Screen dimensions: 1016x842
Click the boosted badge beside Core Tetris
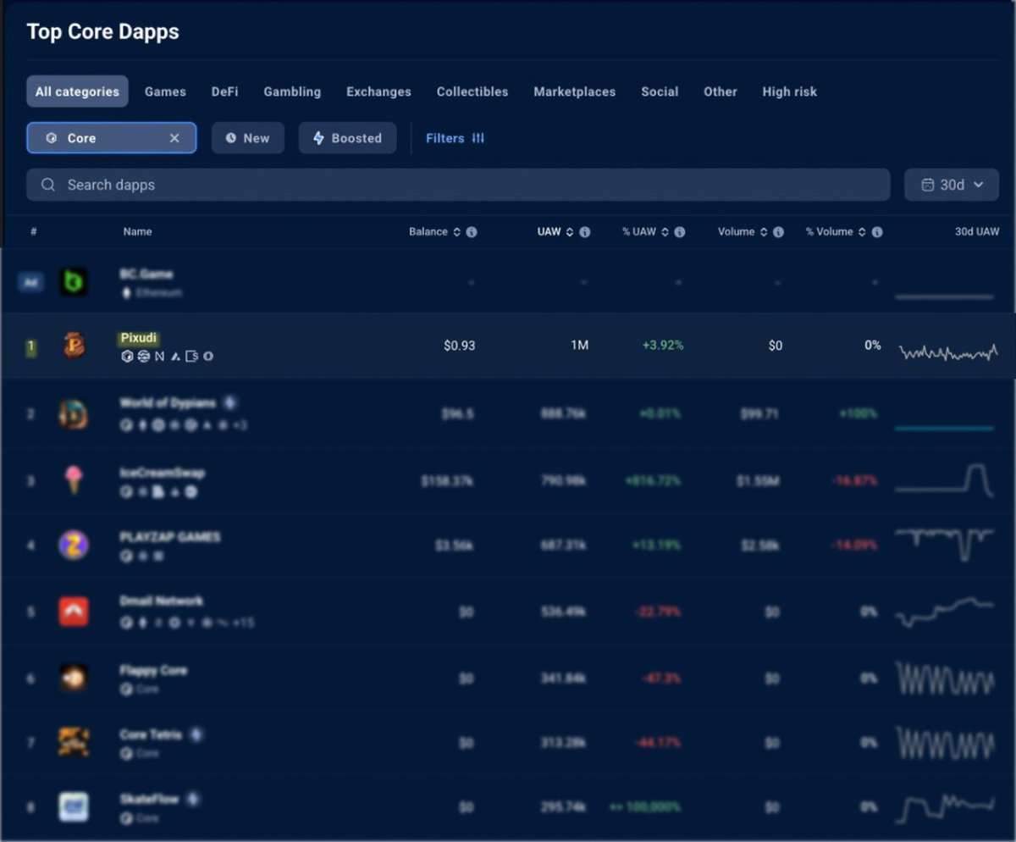point(197,734)
